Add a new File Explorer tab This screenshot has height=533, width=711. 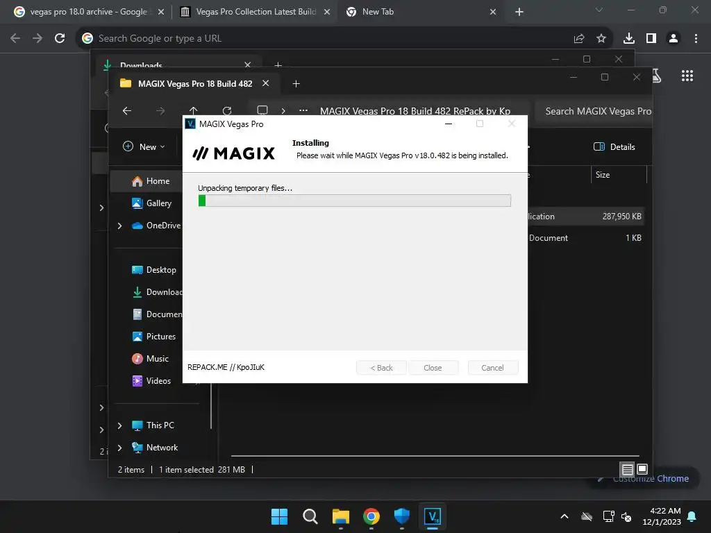tap(296, 84)
